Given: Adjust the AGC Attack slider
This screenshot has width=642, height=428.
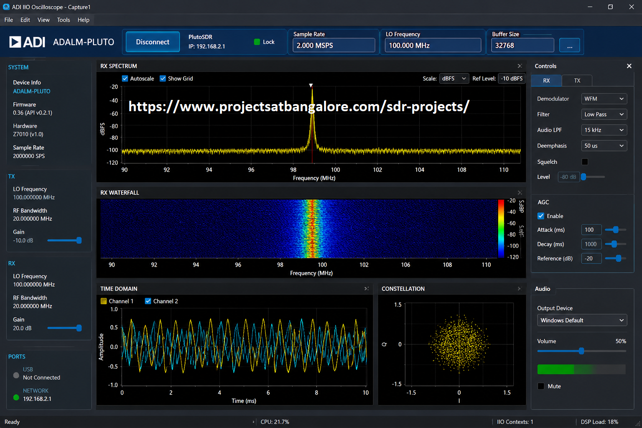Looking at the screenshot, I should [616, 229].
